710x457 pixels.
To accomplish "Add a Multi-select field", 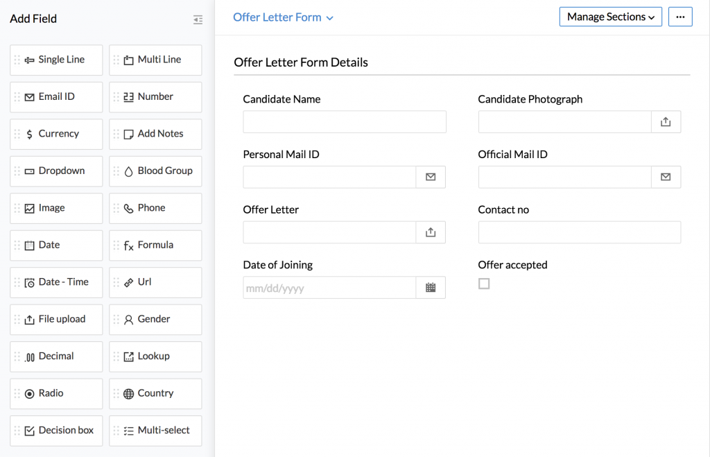I will [155, 431].
